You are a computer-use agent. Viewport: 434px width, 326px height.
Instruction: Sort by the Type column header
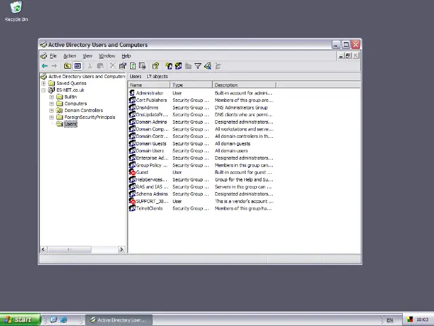pos(191,85)
